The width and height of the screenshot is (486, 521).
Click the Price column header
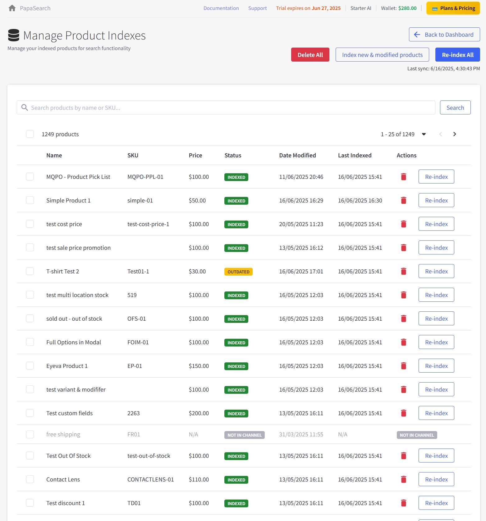pos(195,155)
